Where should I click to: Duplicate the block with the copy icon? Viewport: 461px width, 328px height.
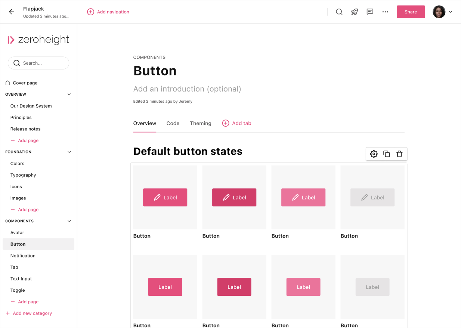pyautogui.click(x=387, y=154)
